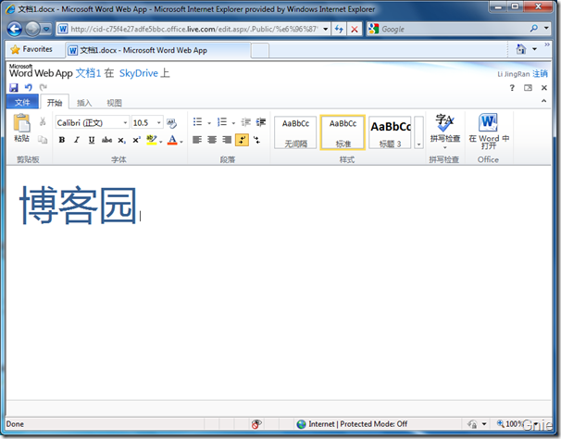Align text right

tap(227, 140)
